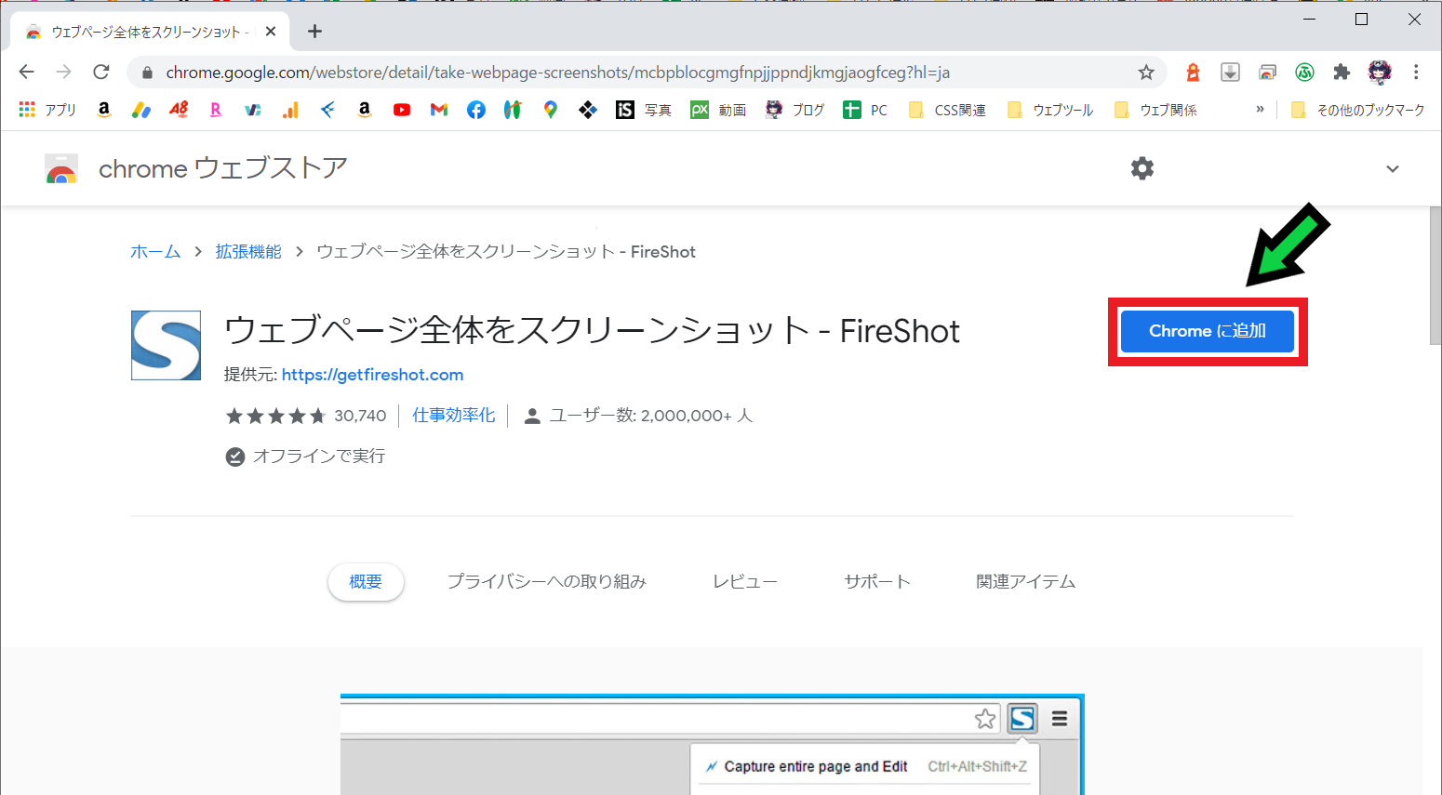Open the ブログ bookmark

[794, 110]
